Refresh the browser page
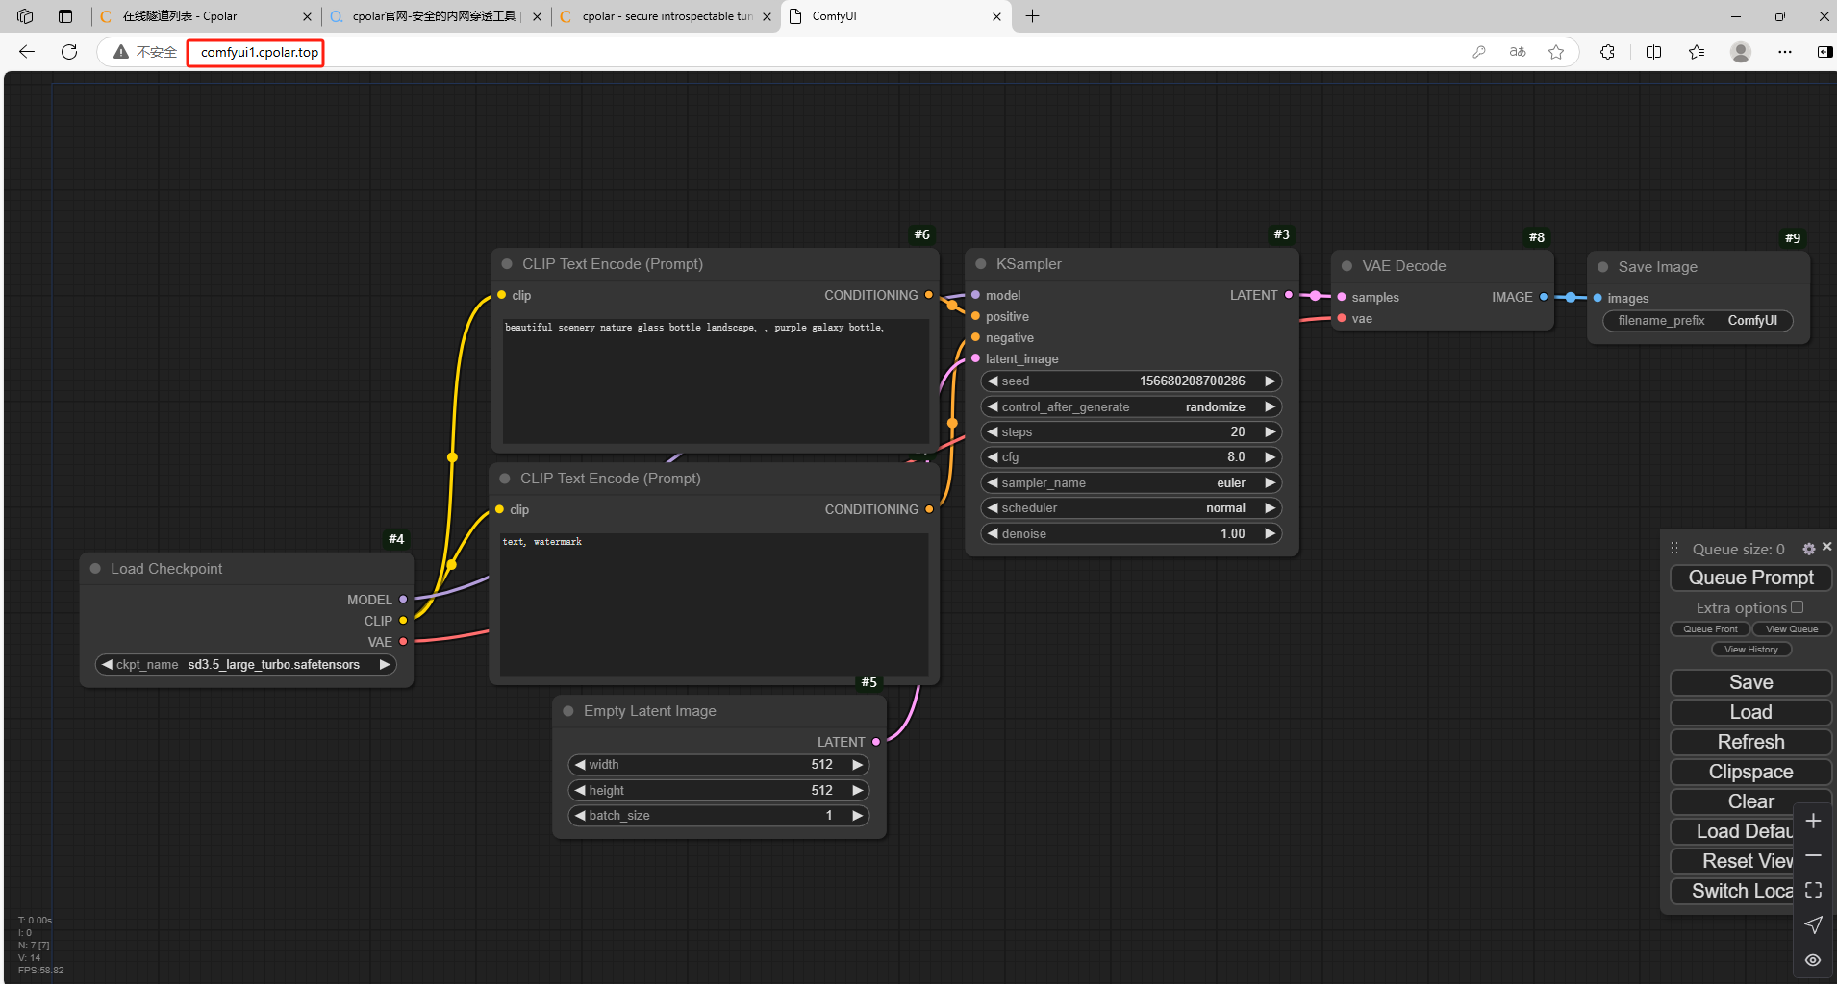1837x984 pixels. point(69,52)
